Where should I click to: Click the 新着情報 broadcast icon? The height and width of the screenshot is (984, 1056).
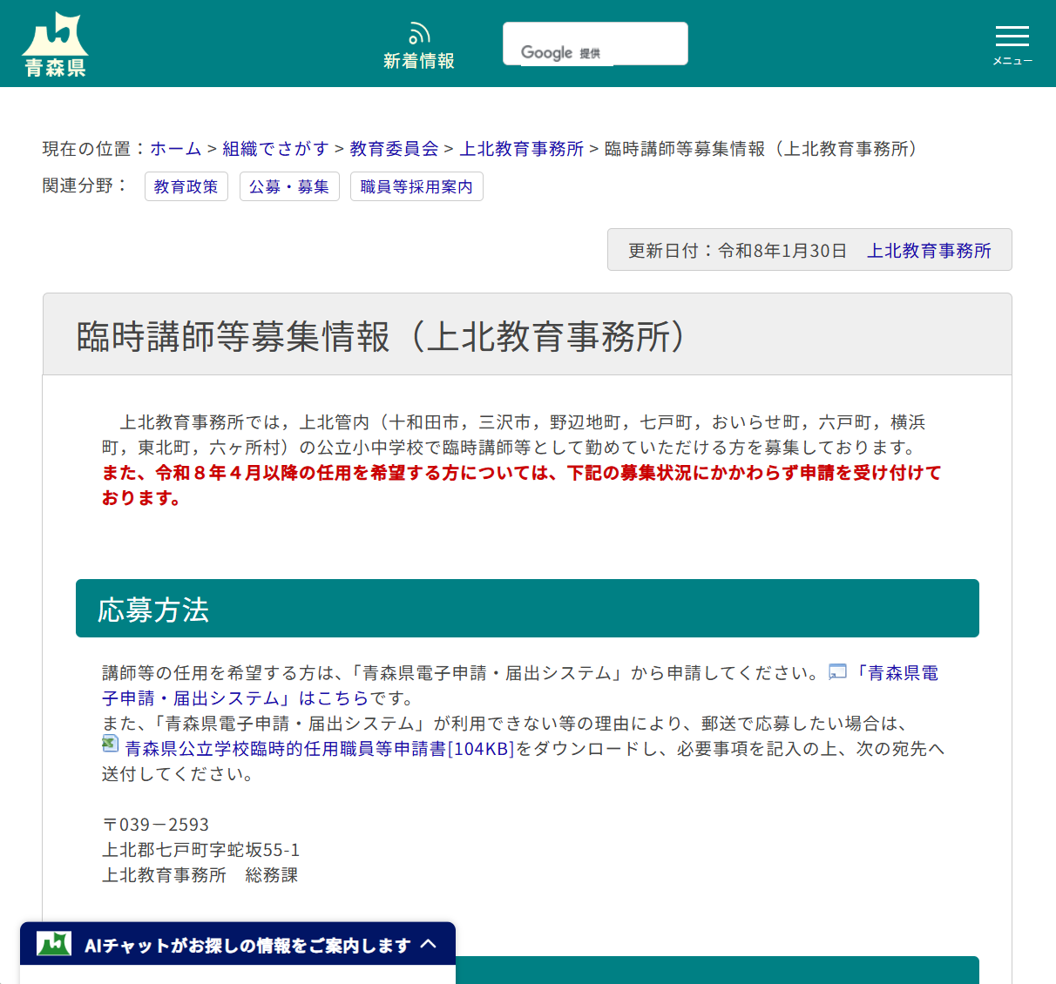point(418,32)
